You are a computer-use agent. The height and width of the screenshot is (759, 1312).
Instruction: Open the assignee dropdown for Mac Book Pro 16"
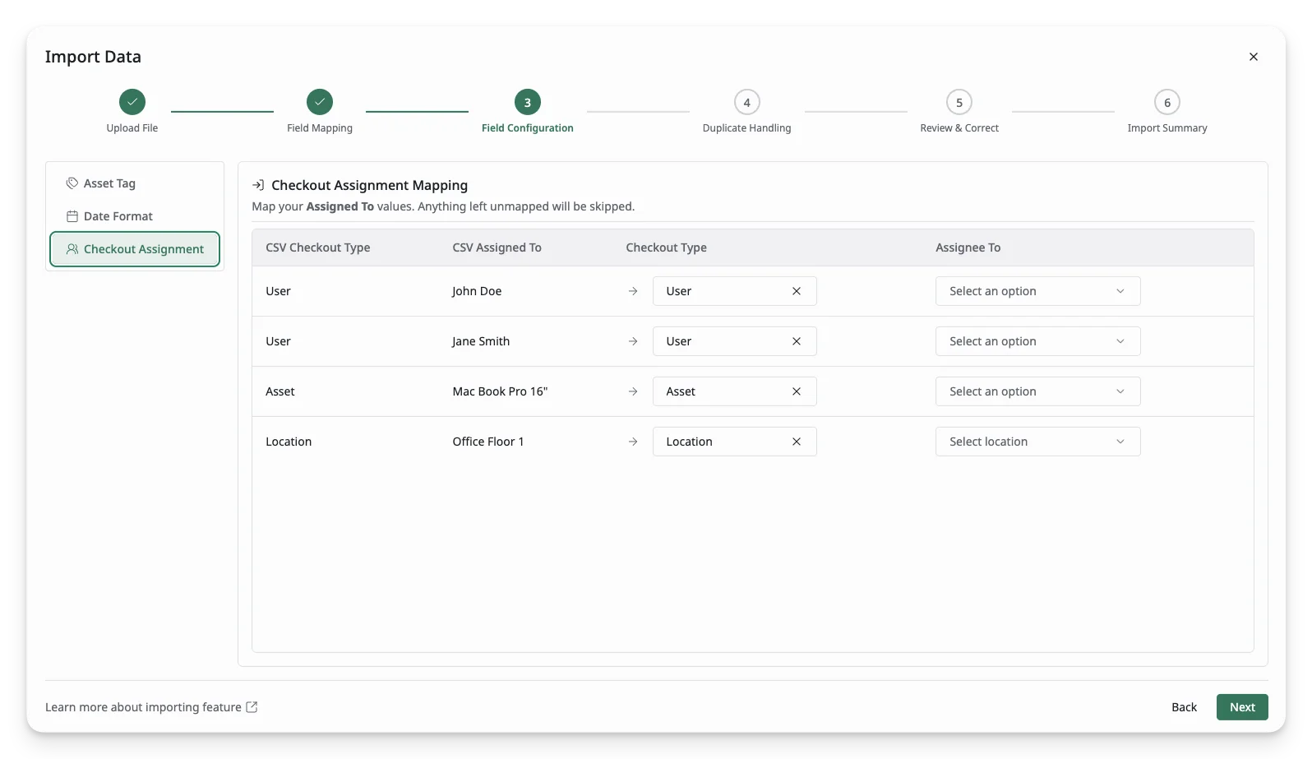[1037, 391]
